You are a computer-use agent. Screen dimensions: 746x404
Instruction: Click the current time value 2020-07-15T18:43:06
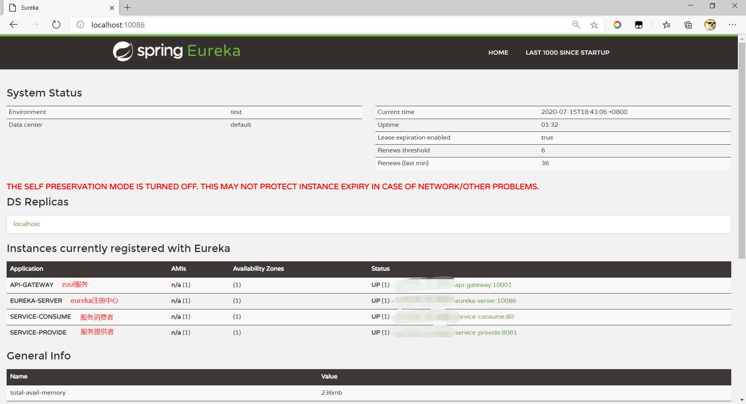(584, 112)
